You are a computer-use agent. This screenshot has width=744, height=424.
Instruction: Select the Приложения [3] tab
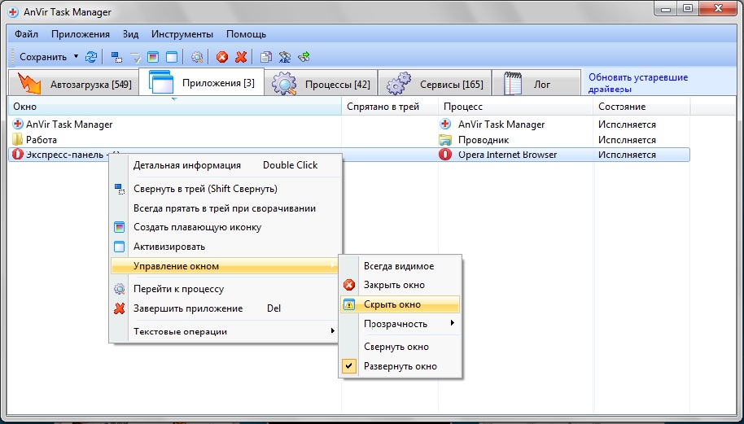coord(202,82)
